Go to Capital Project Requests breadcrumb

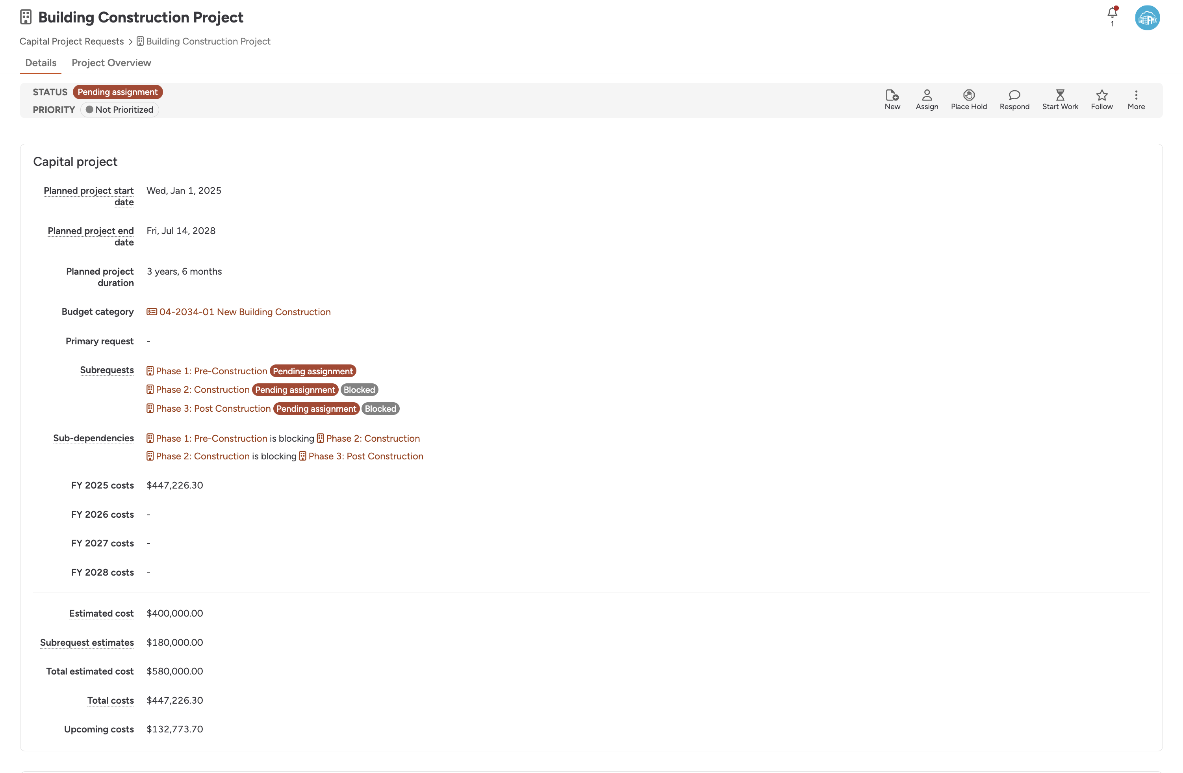72,41
